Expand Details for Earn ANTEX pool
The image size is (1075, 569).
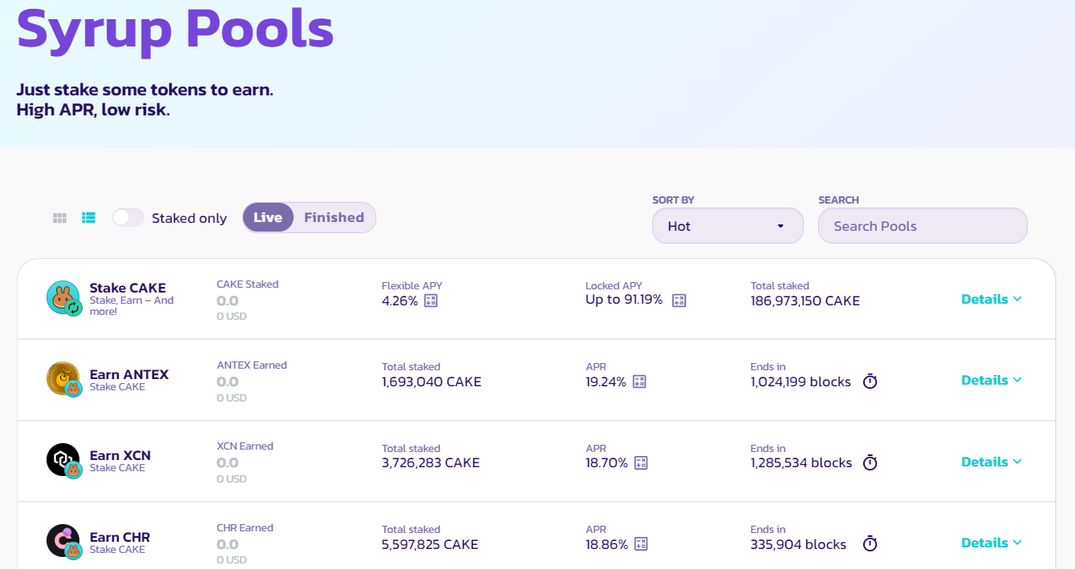click(992, 380)
